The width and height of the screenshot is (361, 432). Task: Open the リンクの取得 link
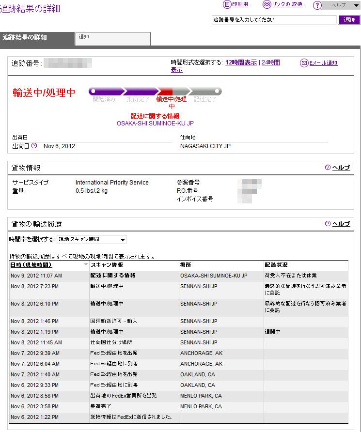[x=287, y=4]
